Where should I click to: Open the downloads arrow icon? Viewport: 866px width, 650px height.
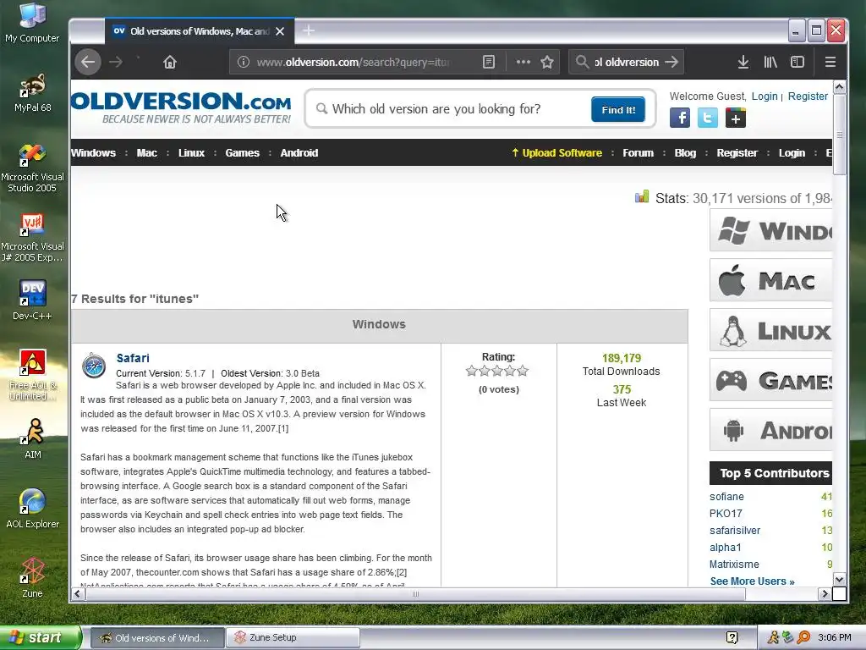(x=743, y=62)
